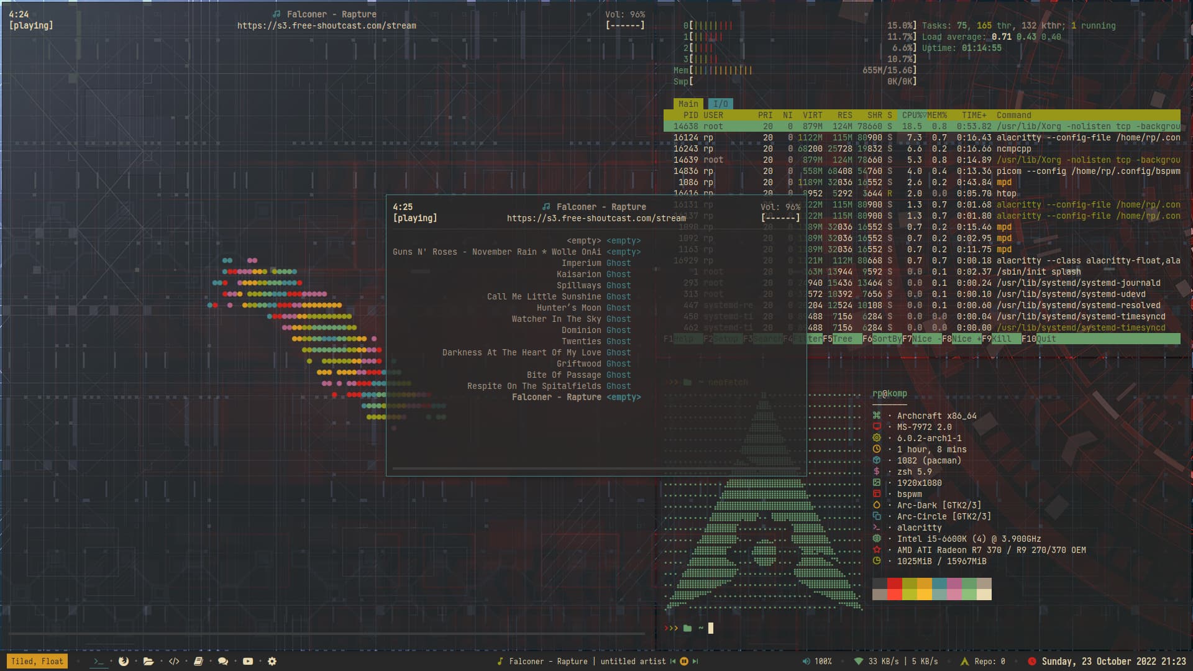Image resolution: width=1193 pixels, height=671 pixels.
Task: Select the Main tab in htop
Action: [x=688, y=104]
